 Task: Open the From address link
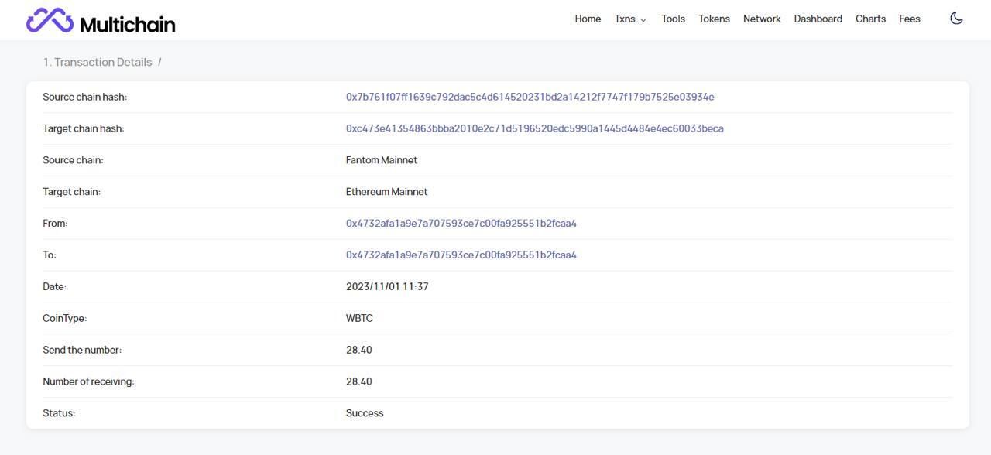461,223
